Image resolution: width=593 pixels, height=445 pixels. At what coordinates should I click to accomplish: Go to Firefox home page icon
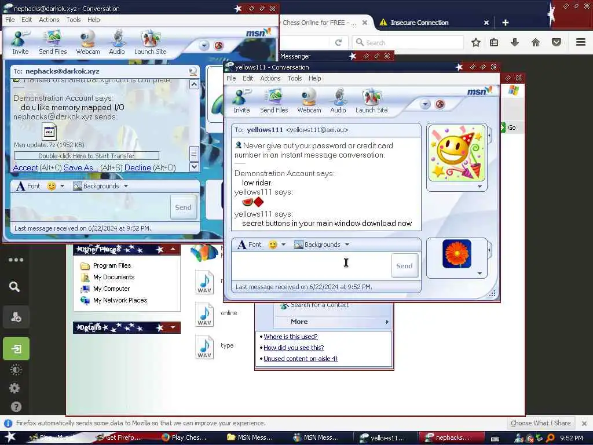pos(535,42)
